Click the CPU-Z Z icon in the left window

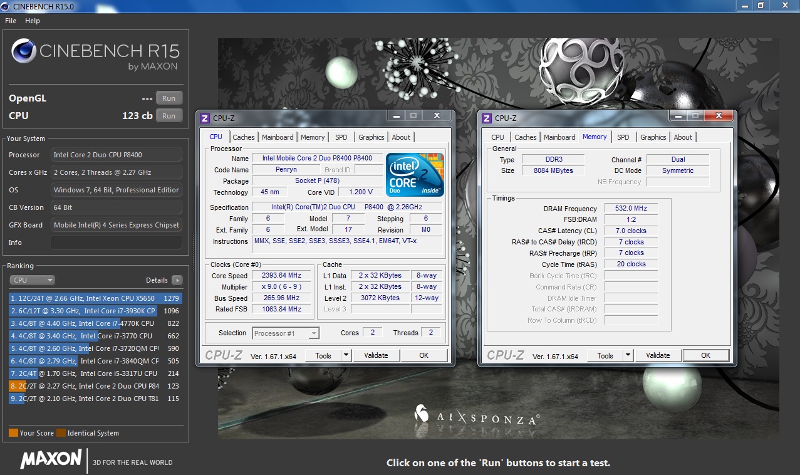pyautogui.click(x=205, y=118)
